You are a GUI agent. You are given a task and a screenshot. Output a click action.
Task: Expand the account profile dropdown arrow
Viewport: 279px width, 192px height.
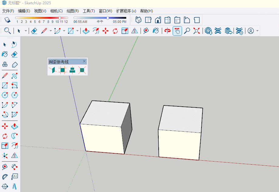[x=257, y=31]
